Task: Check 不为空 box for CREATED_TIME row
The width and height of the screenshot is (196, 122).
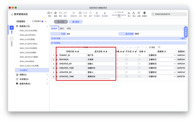Action: [x=126, y=68]
